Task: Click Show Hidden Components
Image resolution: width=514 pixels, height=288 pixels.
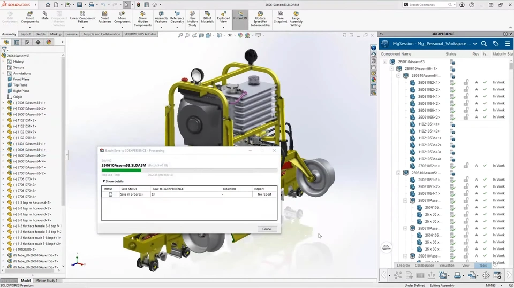Action: (142, 19)
